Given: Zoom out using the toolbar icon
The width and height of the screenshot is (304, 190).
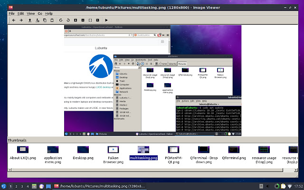Looking at the screenshot, I should (83, 20).
